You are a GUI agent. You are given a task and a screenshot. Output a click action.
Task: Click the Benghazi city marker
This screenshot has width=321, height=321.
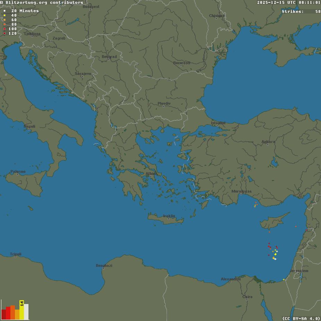tap(103, 268)
